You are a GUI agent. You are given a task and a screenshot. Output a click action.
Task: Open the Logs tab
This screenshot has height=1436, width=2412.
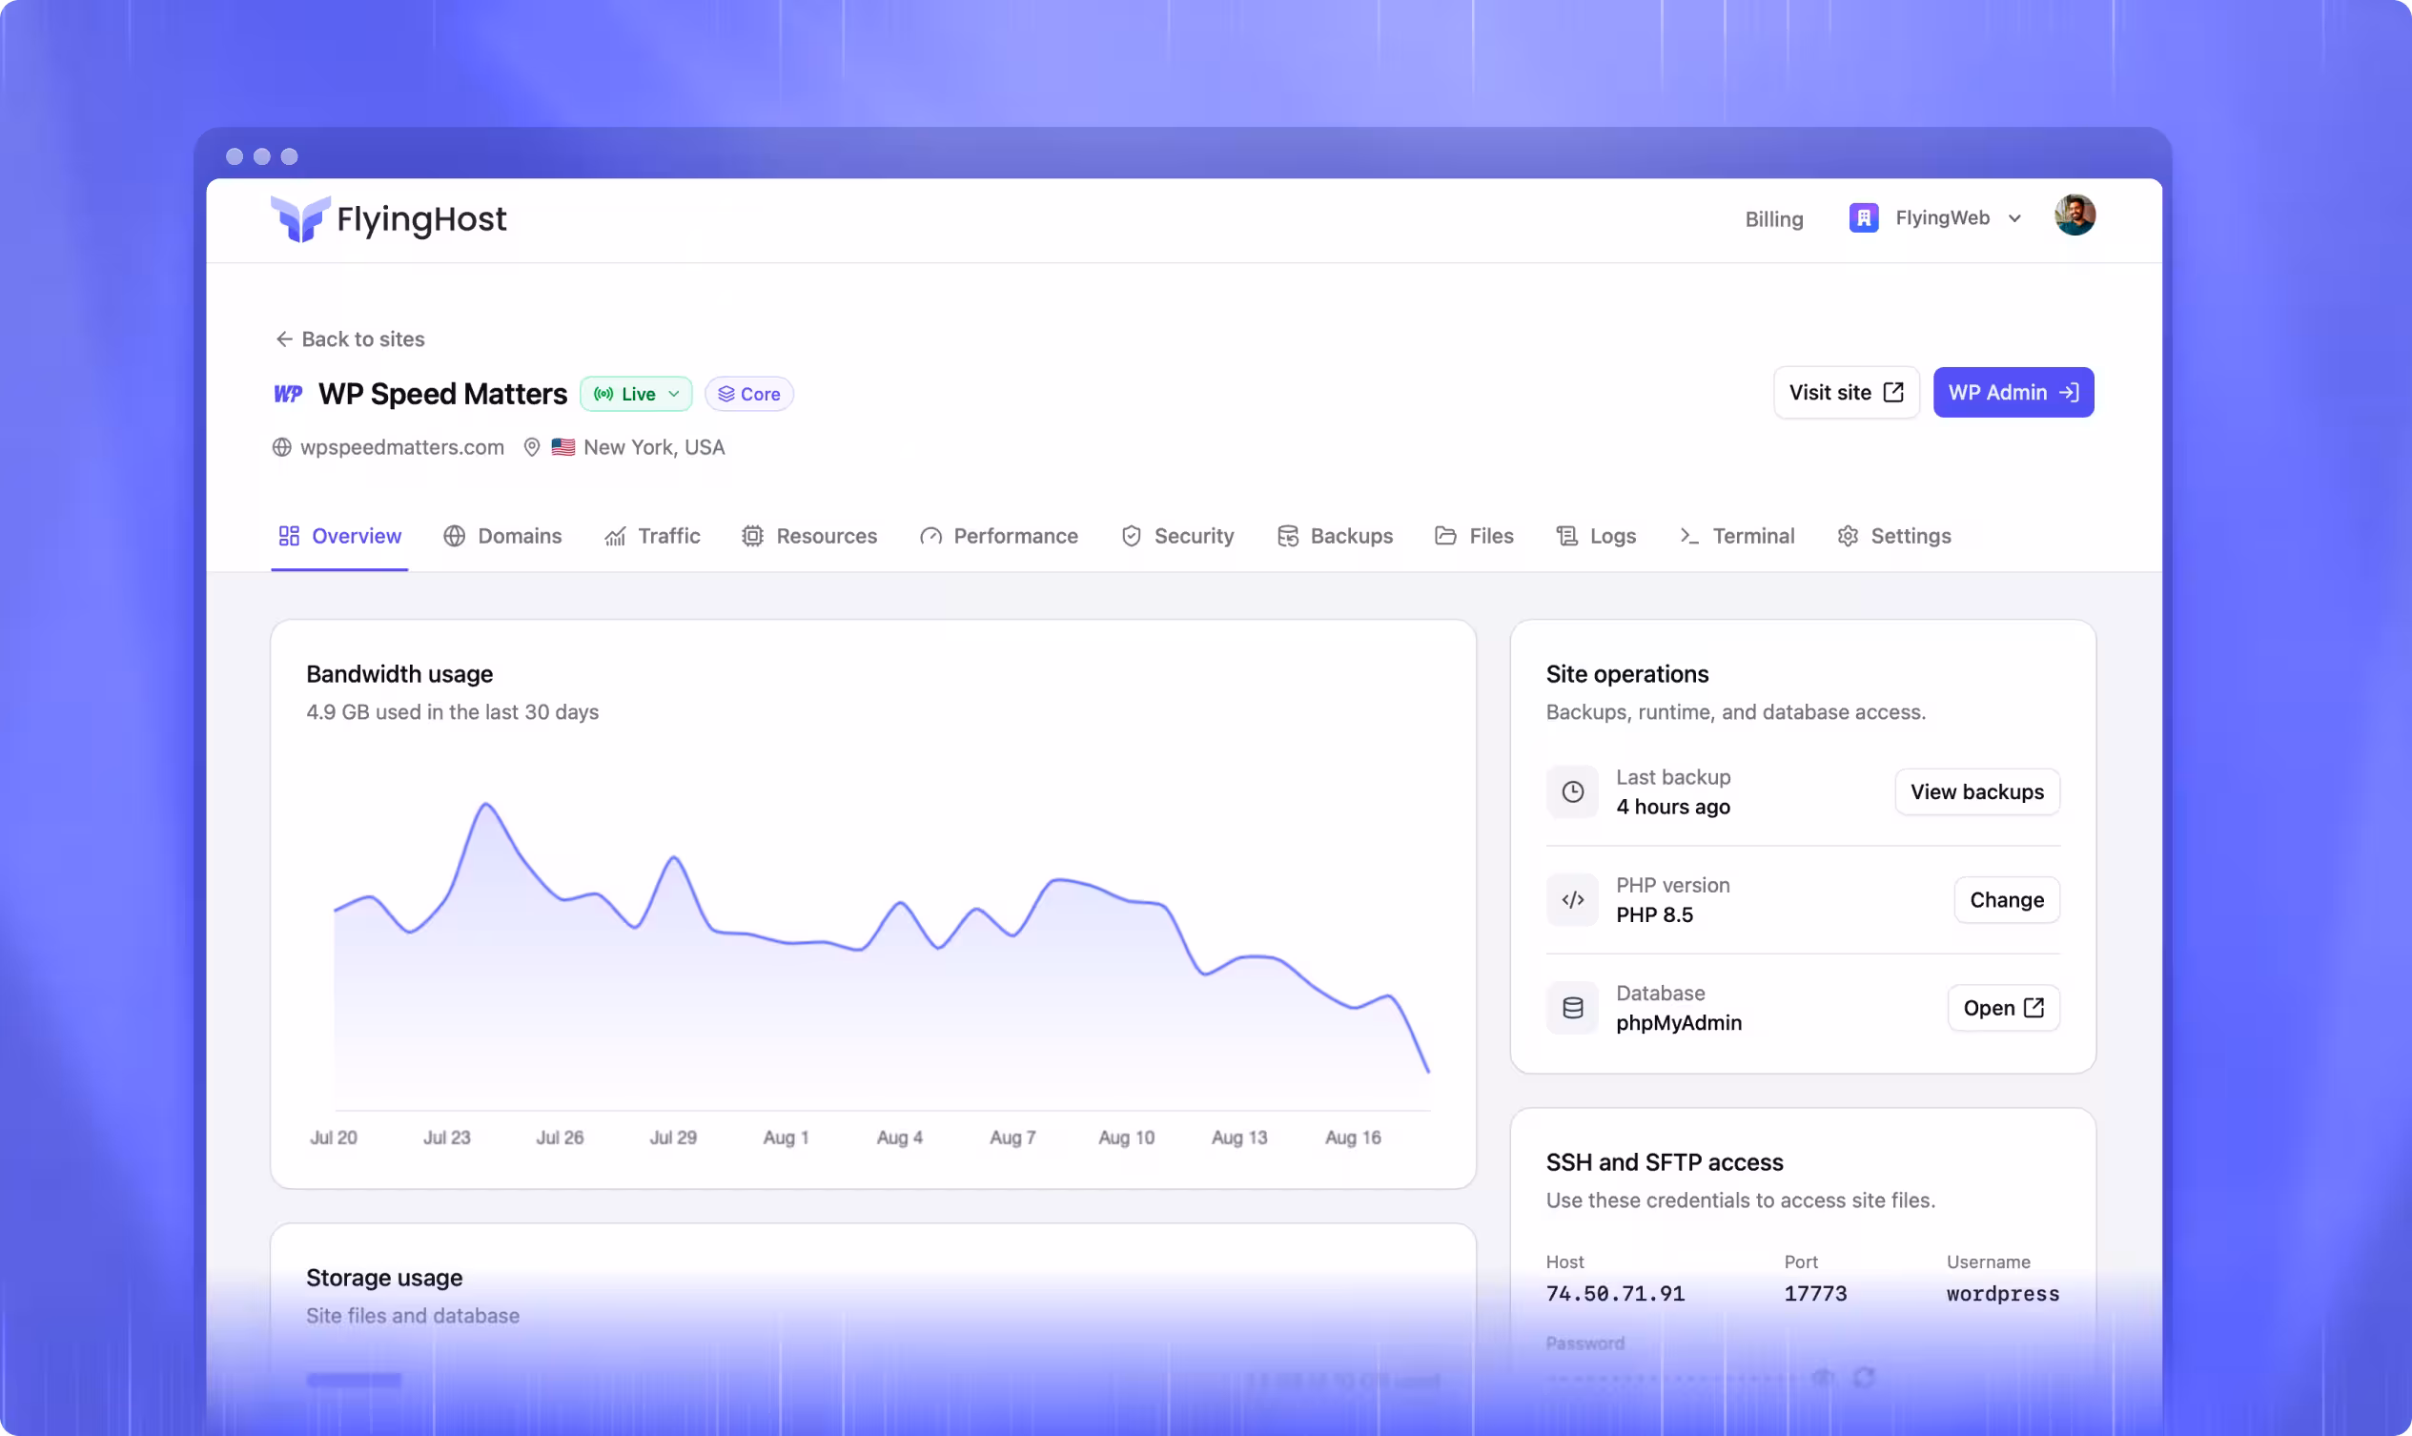coord(1596,536)
